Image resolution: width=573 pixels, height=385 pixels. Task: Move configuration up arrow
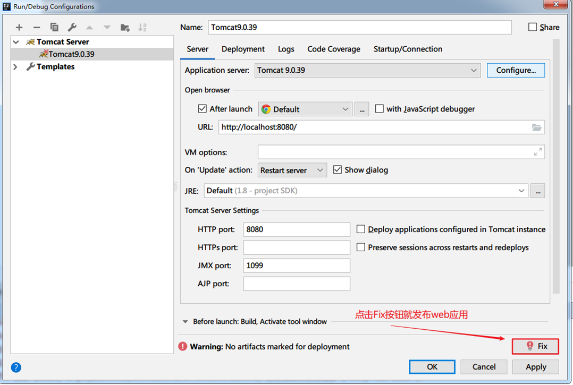click(x=89, y=28)
